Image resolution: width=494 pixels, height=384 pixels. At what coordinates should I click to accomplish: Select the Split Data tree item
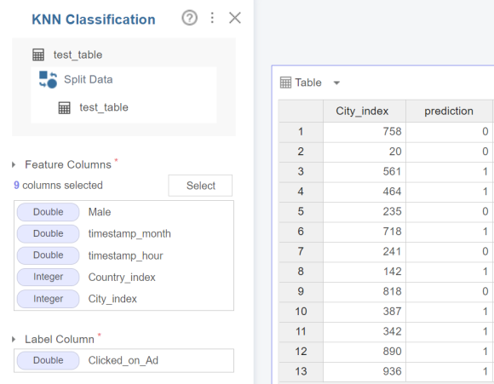click(x=123, y=79)
